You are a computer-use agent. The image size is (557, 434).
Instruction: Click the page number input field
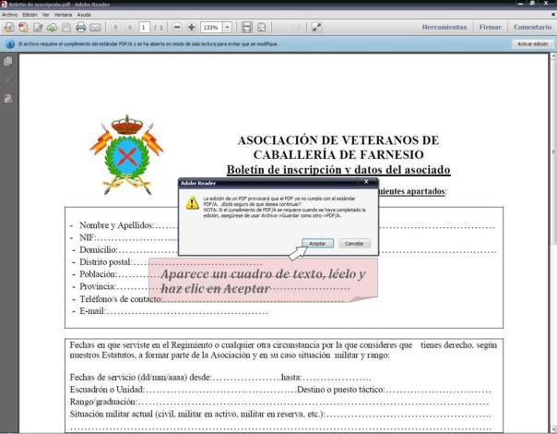pos(145,28)
